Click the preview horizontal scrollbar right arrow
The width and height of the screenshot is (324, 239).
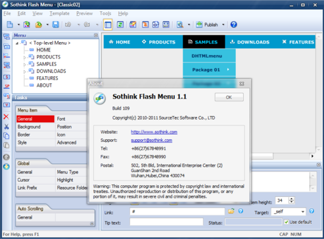click(x=312, y=156)
